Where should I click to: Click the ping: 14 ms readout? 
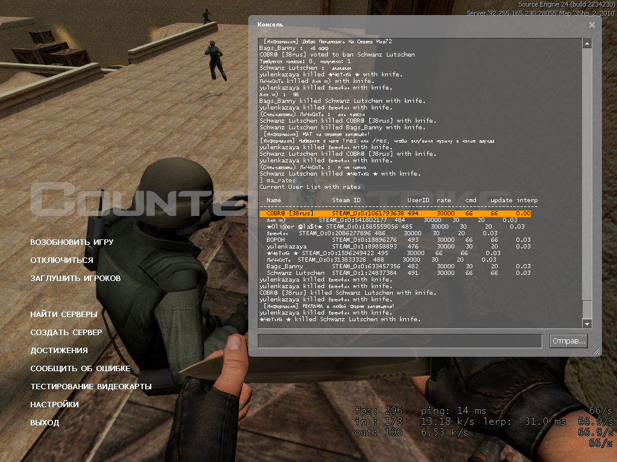point(453,410)
